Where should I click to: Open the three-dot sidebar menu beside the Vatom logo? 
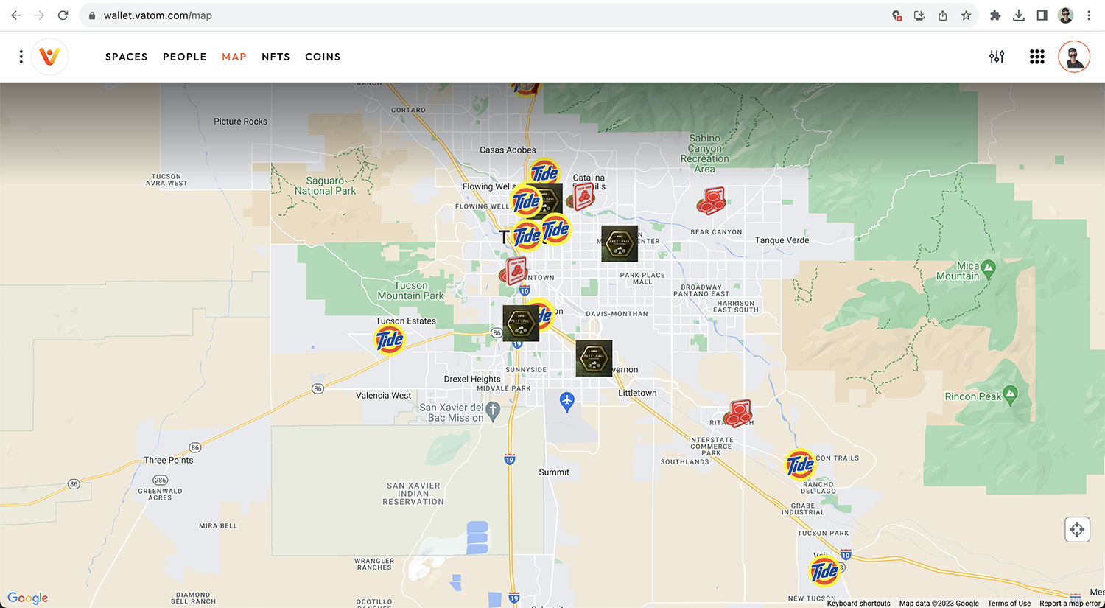(21, 57)
